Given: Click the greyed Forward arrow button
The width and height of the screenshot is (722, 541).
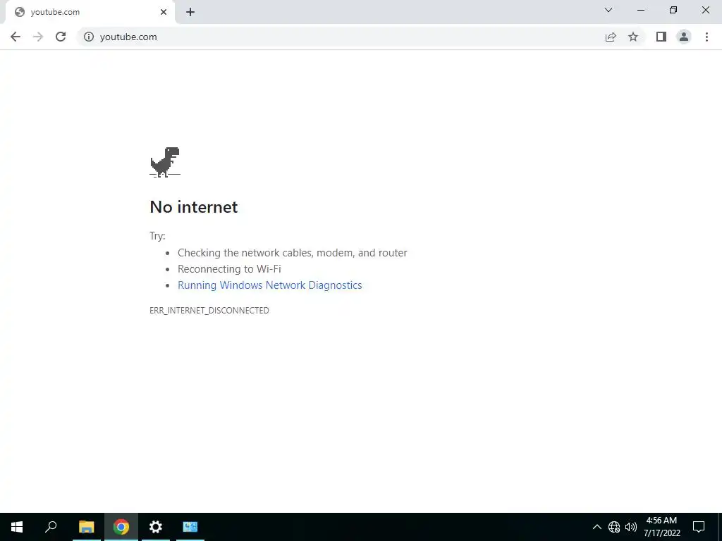Looking at the screenshot, I should (38, 37).
